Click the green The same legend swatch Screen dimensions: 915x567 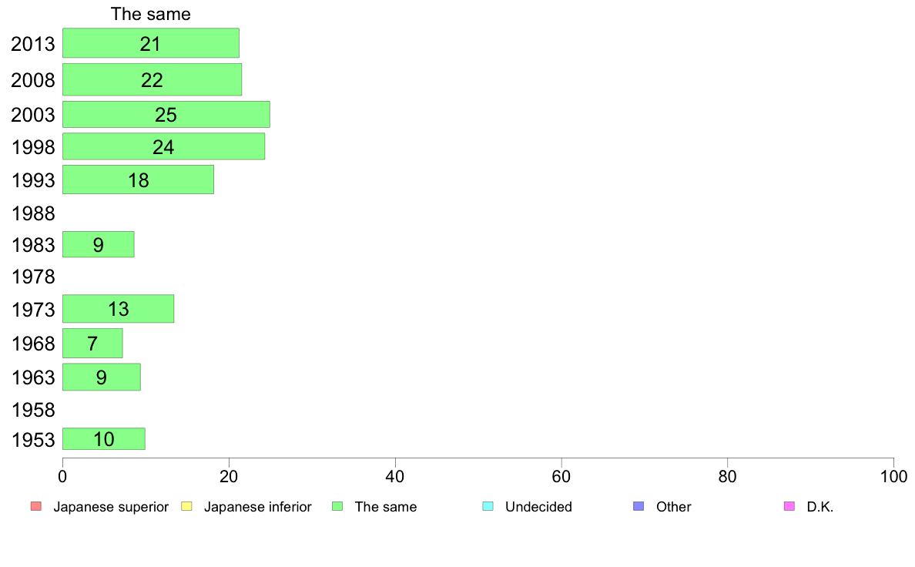point(337,506)
